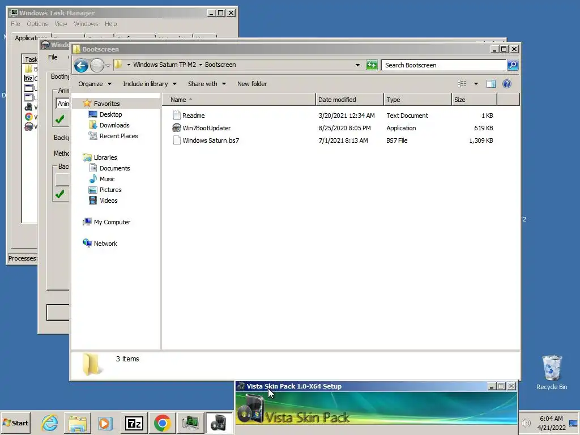Switch to 7-Zip taskbar icon
The height and width of the screenshot is (435, 580).
pos(134,423)
